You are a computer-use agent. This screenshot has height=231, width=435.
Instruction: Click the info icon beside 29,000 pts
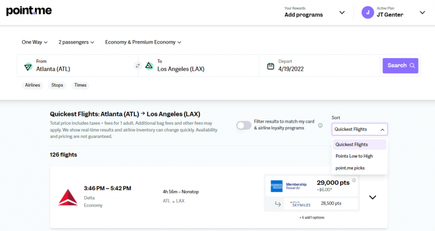pyautogui.click(x=354, y=181)
